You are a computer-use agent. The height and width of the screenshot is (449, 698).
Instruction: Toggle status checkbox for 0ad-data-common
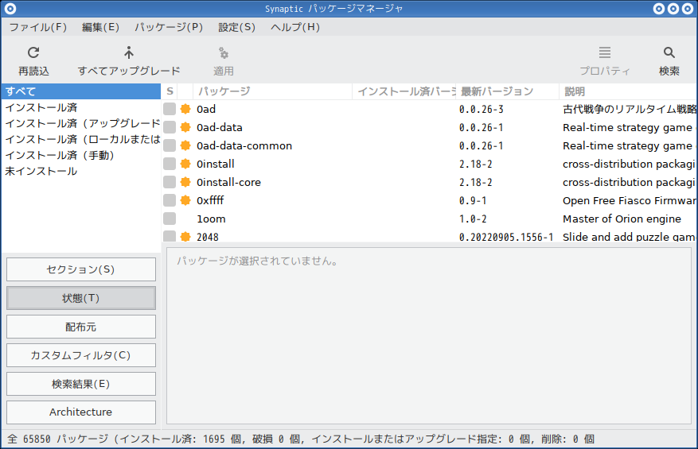tap(170, 145)
